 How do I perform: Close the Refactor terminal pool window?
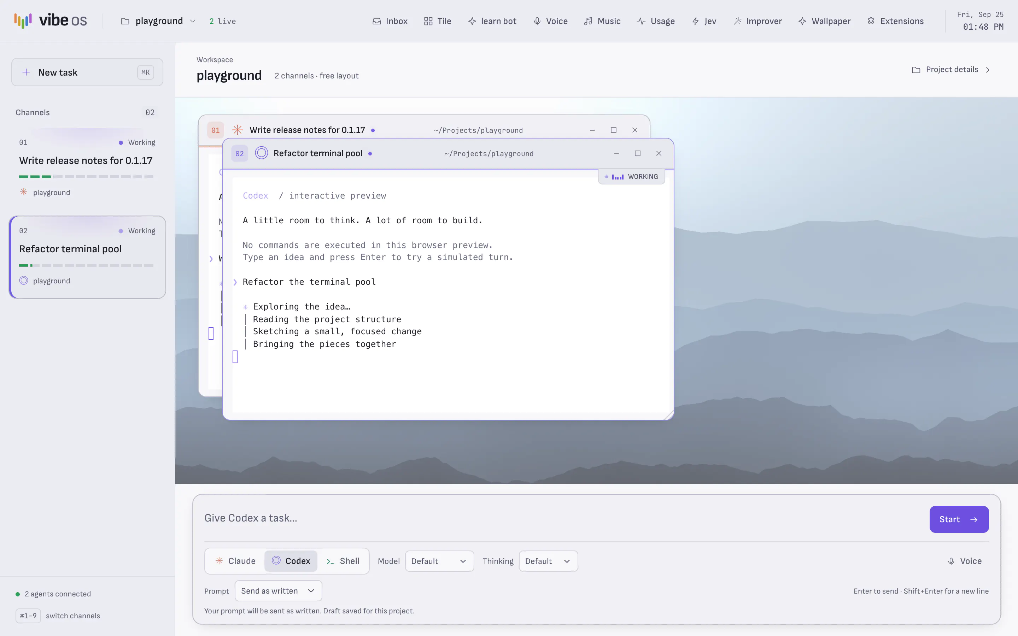659,154
